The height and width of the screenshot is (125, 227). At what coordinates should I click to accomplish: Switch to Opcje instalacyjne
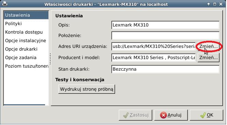pos(26,41)
